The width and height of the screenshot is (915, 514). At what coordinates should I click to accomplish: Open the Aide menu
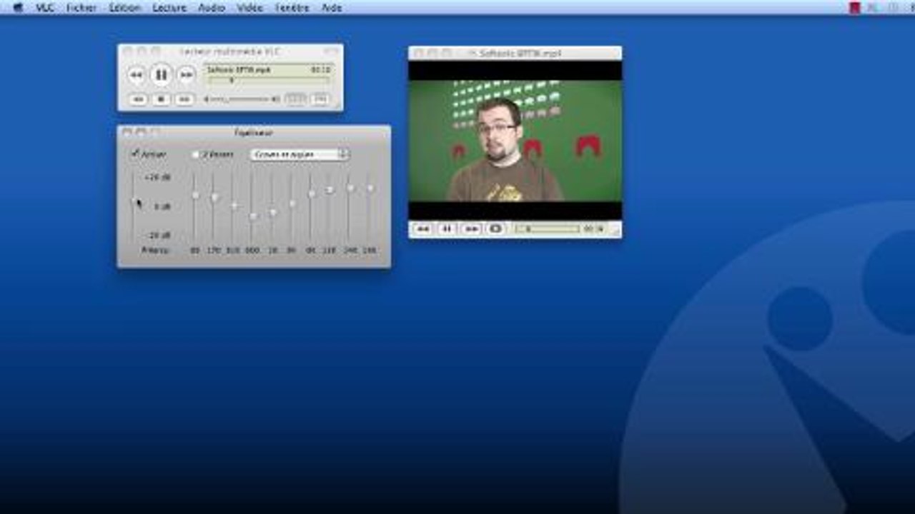[332, 8]
